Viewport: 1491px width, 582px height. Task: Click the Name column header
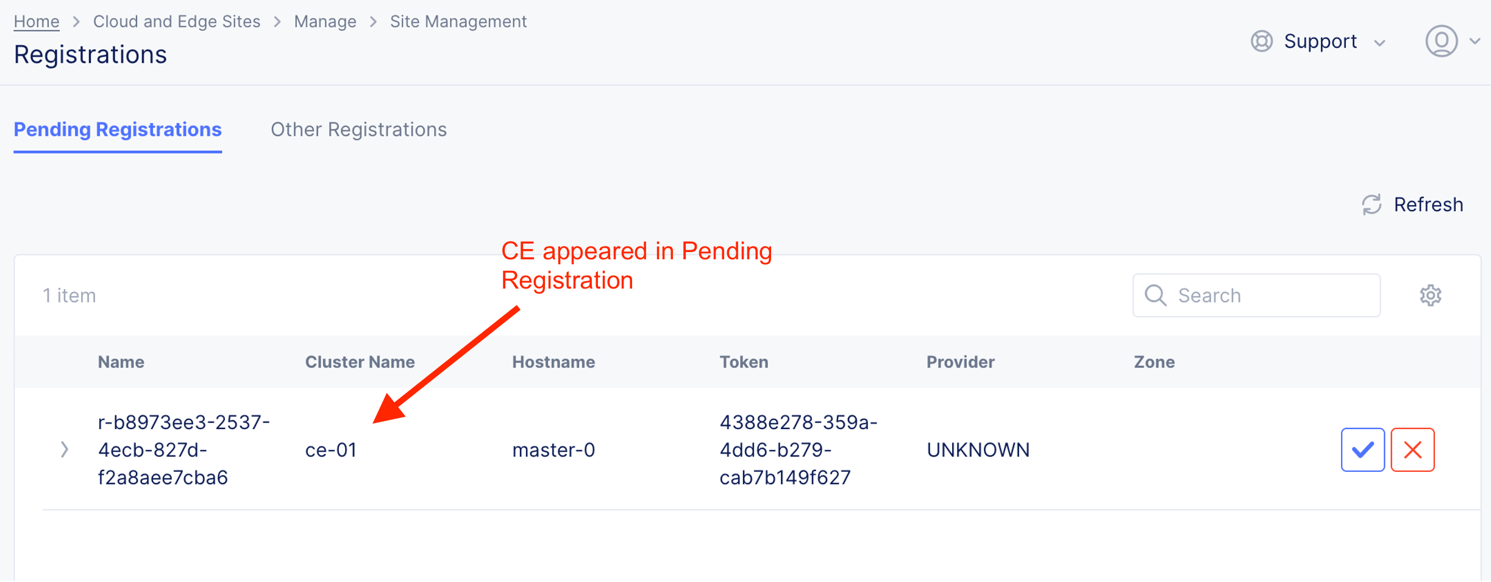click(121, 362)
